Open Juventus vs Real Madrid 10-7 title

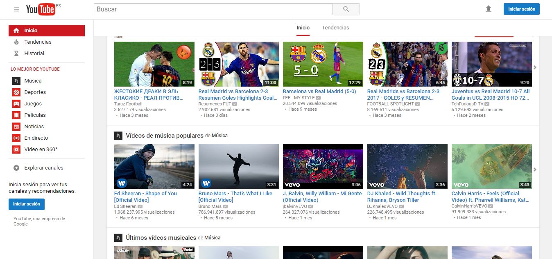pos(491,95)
